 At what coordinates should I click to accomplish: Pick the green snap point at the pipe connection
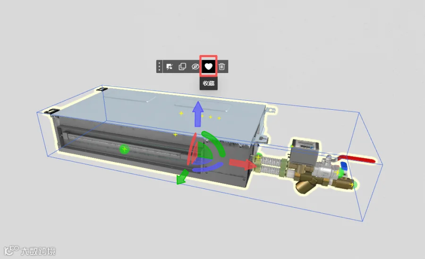point(258,157)
